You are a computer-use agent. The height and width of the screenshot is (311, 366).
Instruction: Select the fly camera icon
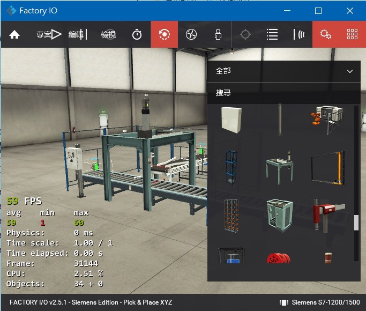tap(191, 34)
